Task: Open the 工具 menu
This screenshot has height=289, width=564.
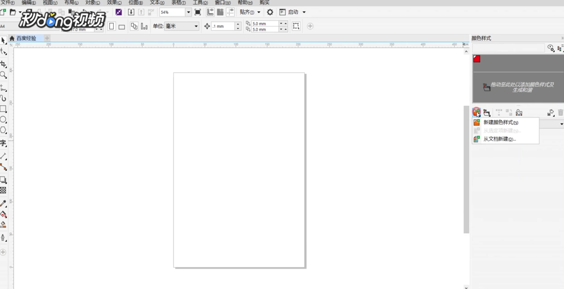Action: [x=200, y=3]
